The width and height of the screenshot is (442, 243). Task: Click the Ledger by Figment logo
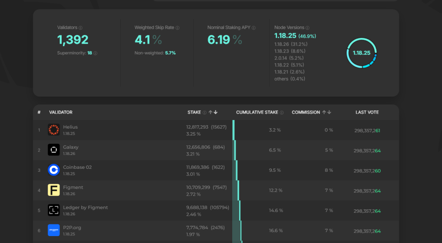point(54,210)
